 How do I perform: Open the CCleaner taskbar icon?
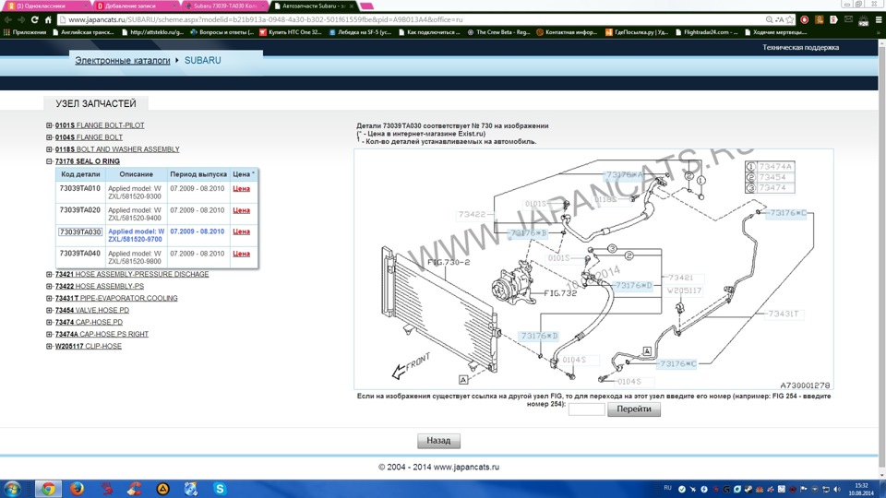(x=135, y=489)
